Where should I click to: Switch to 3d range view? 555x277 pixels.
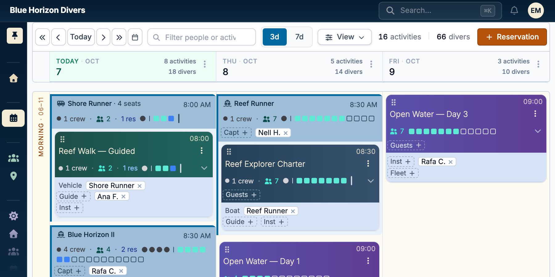pyautogui.click(x=274, y=37)
